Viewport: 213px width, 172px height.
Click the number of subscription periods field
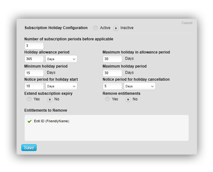pyautogui.click(x=34, y=46)
